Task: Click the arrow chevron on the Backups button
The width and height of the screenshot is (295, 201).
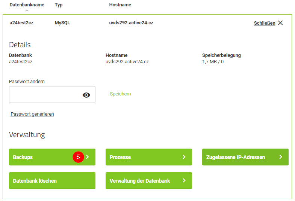Action: pyautogui.click(x=88, y=157)
